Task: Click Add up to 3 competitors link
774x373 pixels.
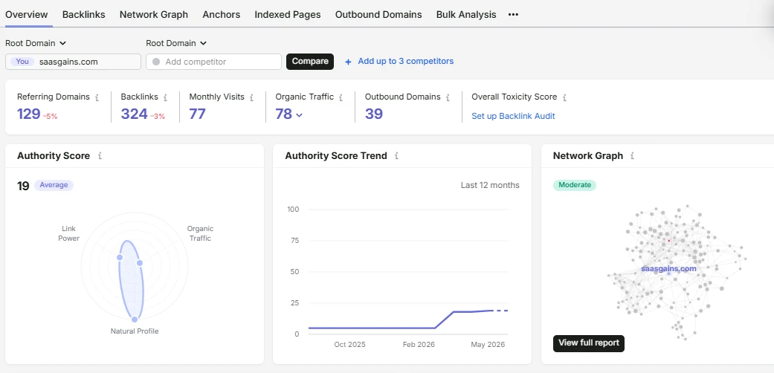Action: pos(405,61)
